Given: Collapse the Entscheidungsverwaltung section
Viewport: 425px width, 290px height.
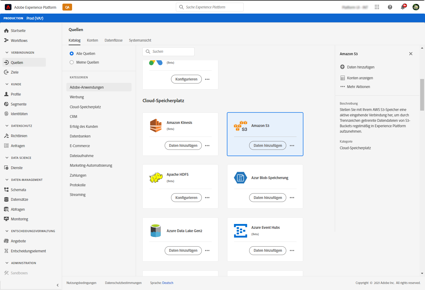Looking at the screenshot, I should (7, 231).
